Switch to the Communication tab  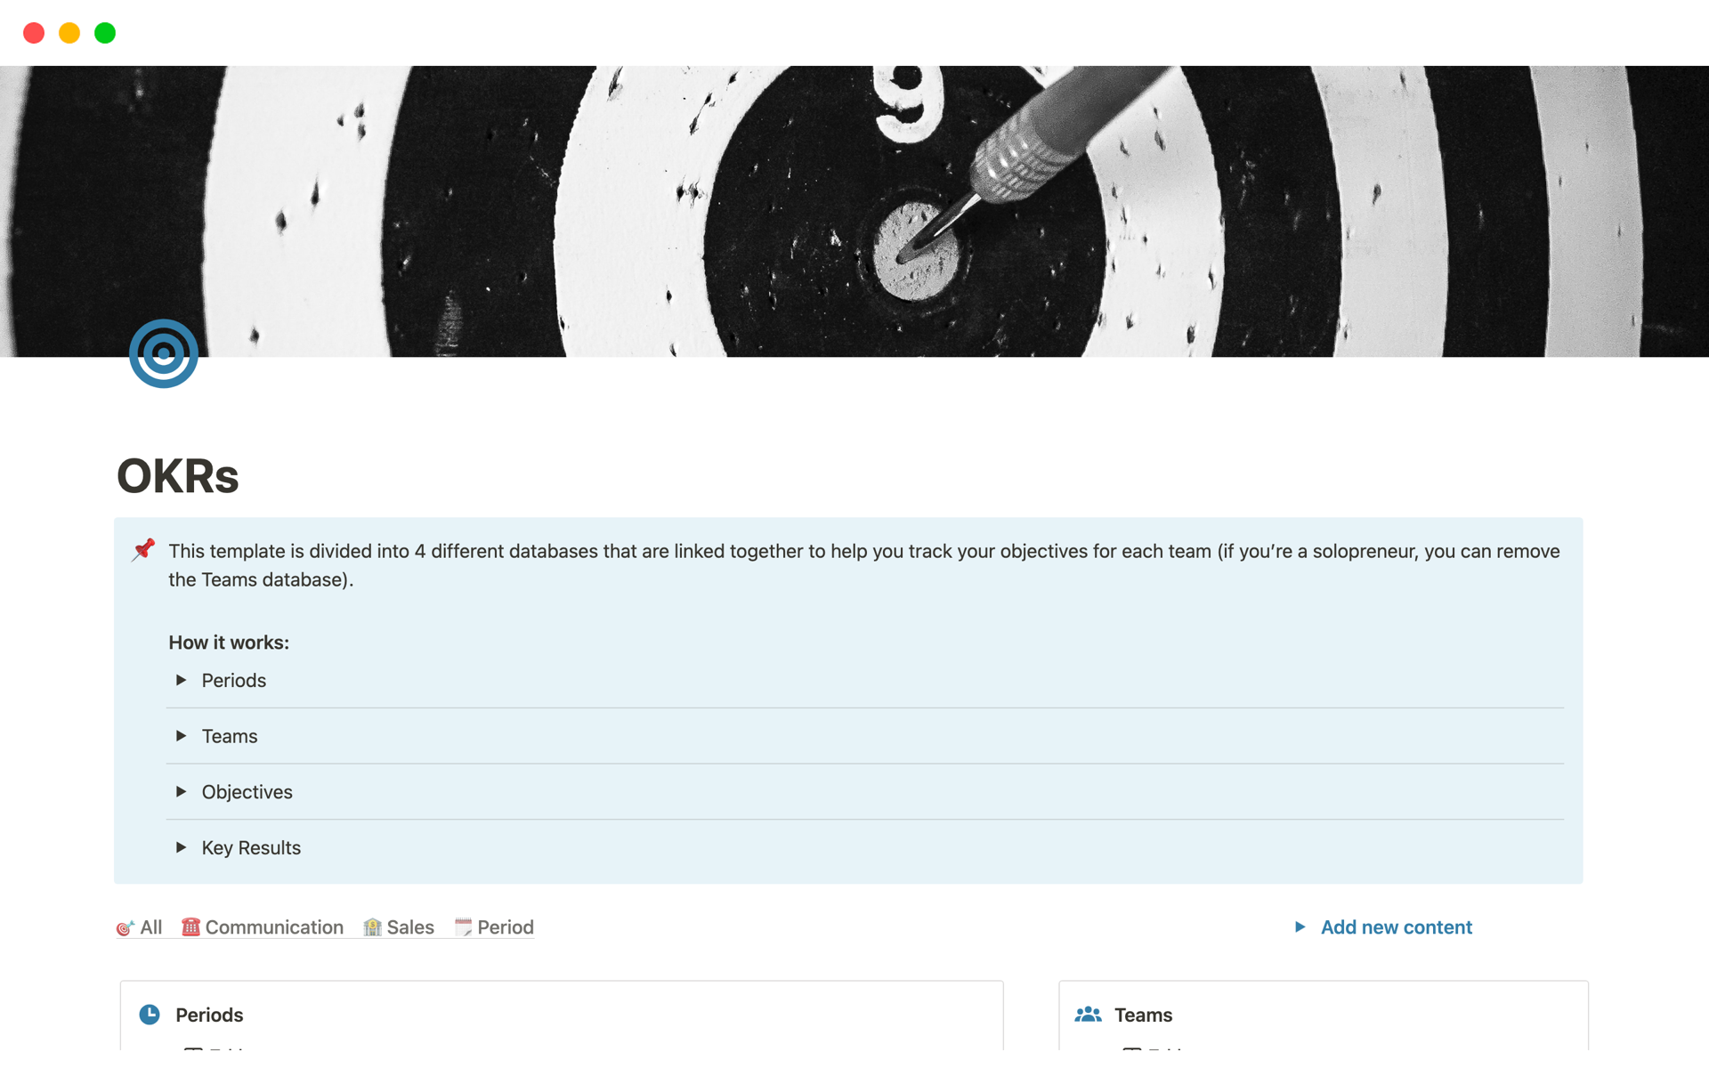(x=273, y=927)
